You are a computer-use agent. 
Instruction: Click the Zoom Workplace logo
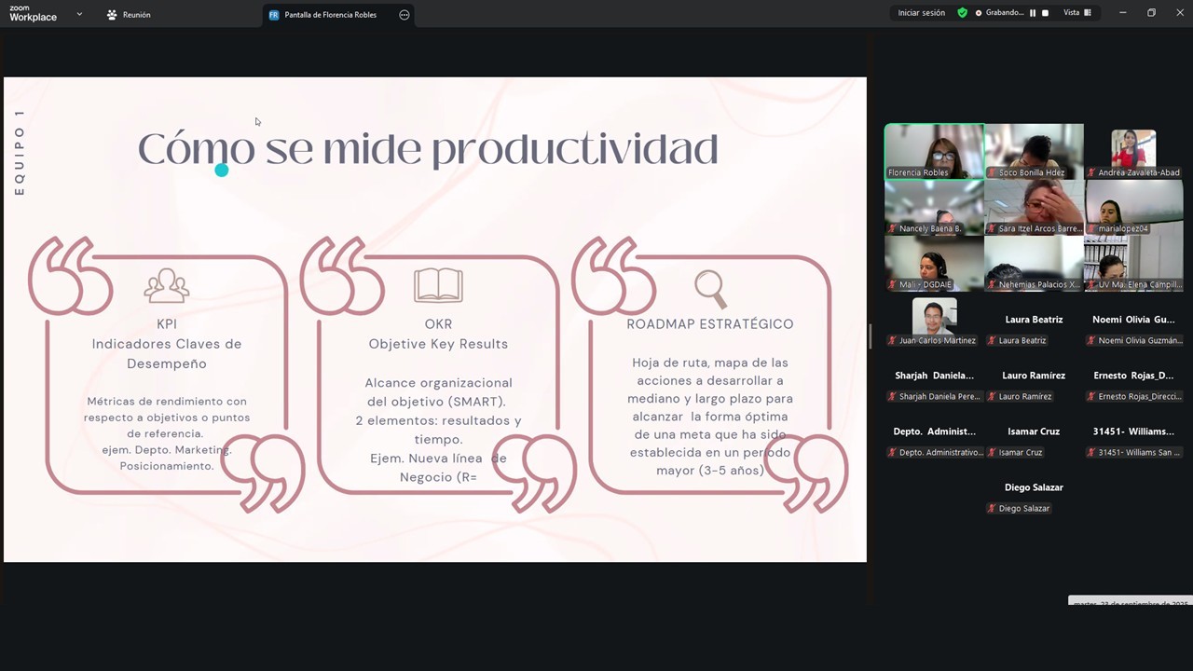33,13
